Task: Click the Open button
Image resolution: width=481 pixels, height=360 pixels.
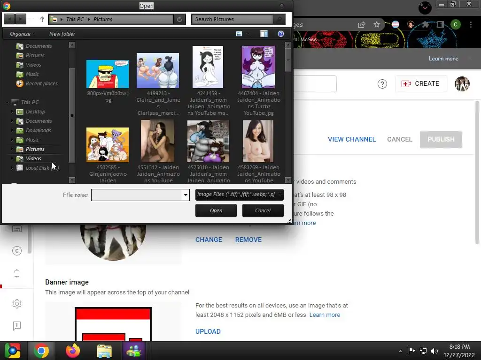Action: (x=216, y=210)
